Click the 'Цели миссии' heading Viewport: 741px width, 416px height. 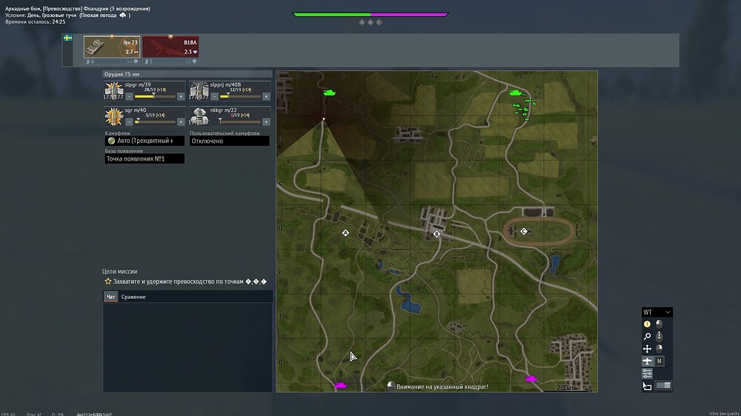[119, 272]
